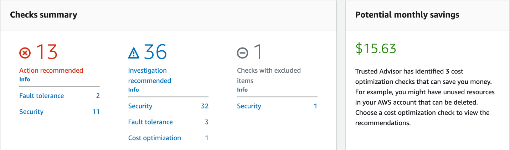Click the blue Investigation recommended warning icon
Image resolution: width=510 pixels, height=150 pixels.
pyautogui.click(x=134, y=53)
